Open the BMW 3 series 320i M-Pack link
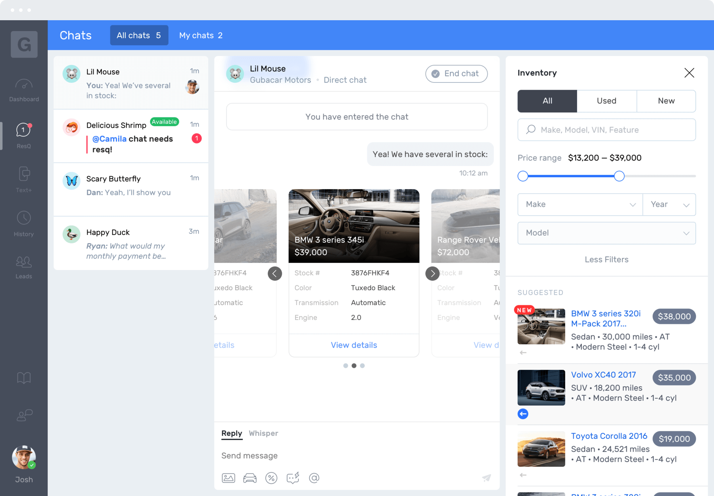Image resolution: width=714 pixels, height=496 pixels. pyautogui.click(x=606, y=318)
